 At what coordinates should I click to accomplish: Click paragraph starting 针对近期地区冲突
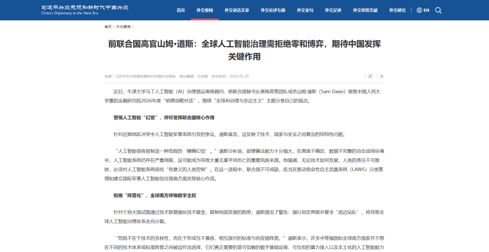[x=229, y=134]
